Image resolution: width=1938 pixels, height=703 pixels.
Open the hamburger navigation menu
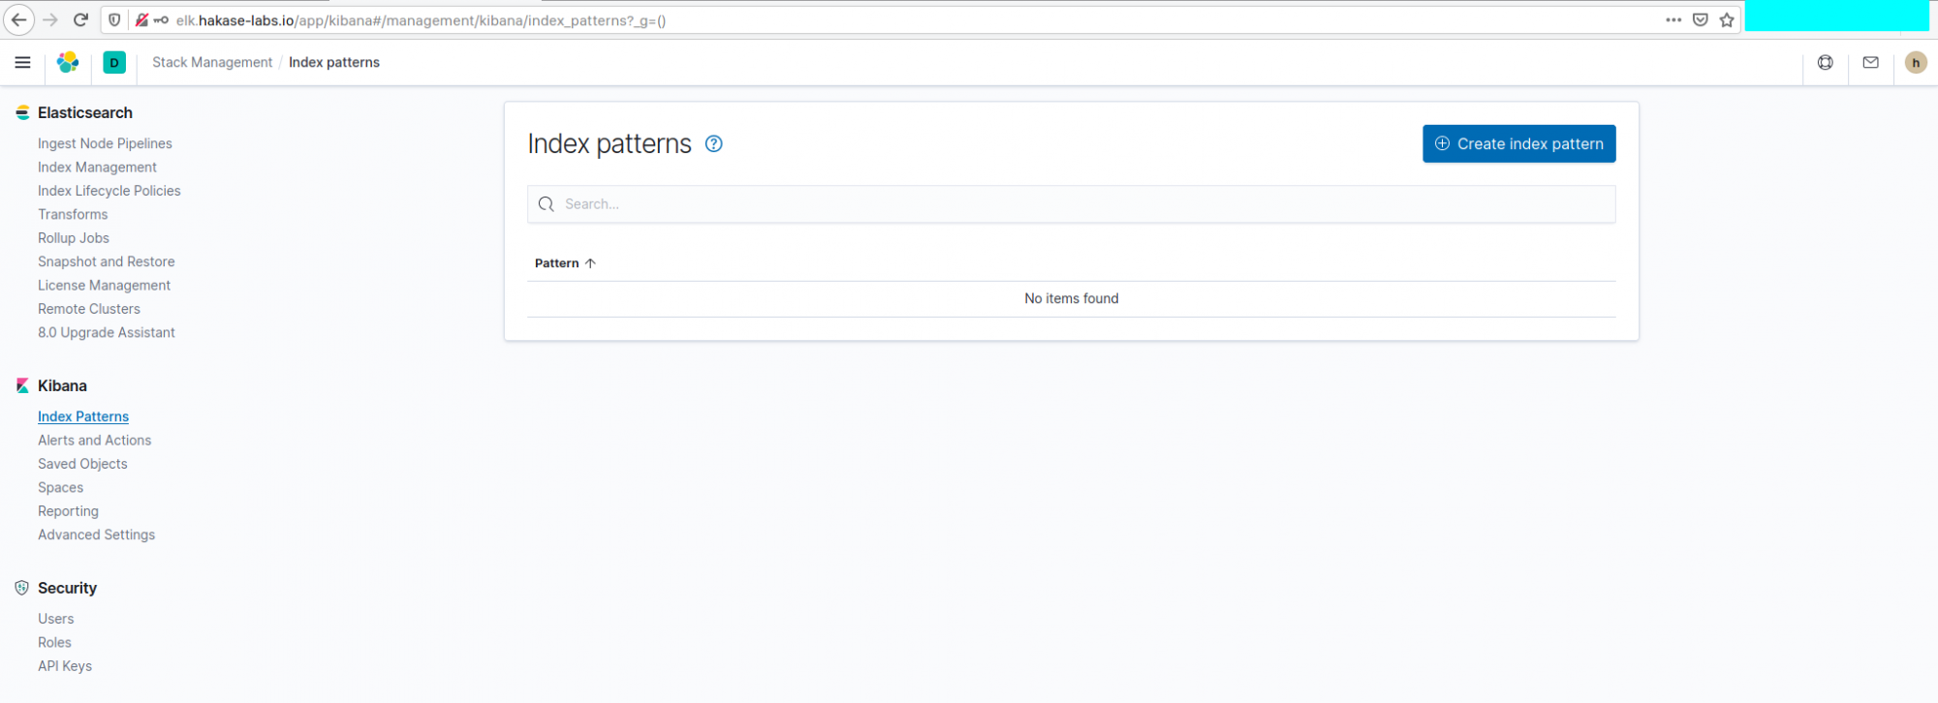point(22,62)
